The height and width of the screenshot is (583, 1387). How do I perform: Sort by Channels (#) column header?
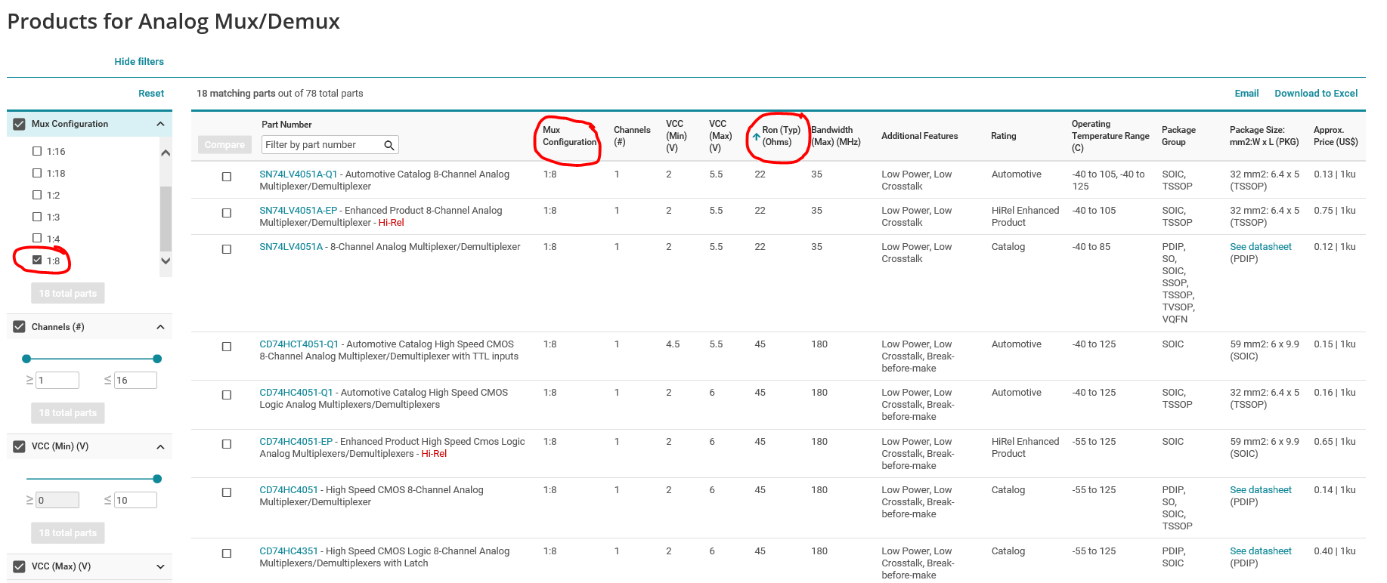pos(632,136)
